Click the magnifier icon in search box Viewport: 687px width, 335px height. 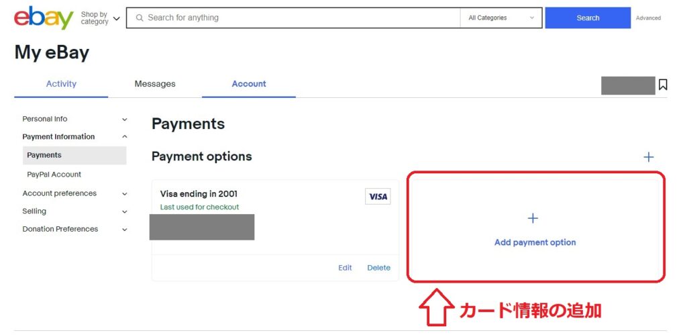tap(140, 18)
